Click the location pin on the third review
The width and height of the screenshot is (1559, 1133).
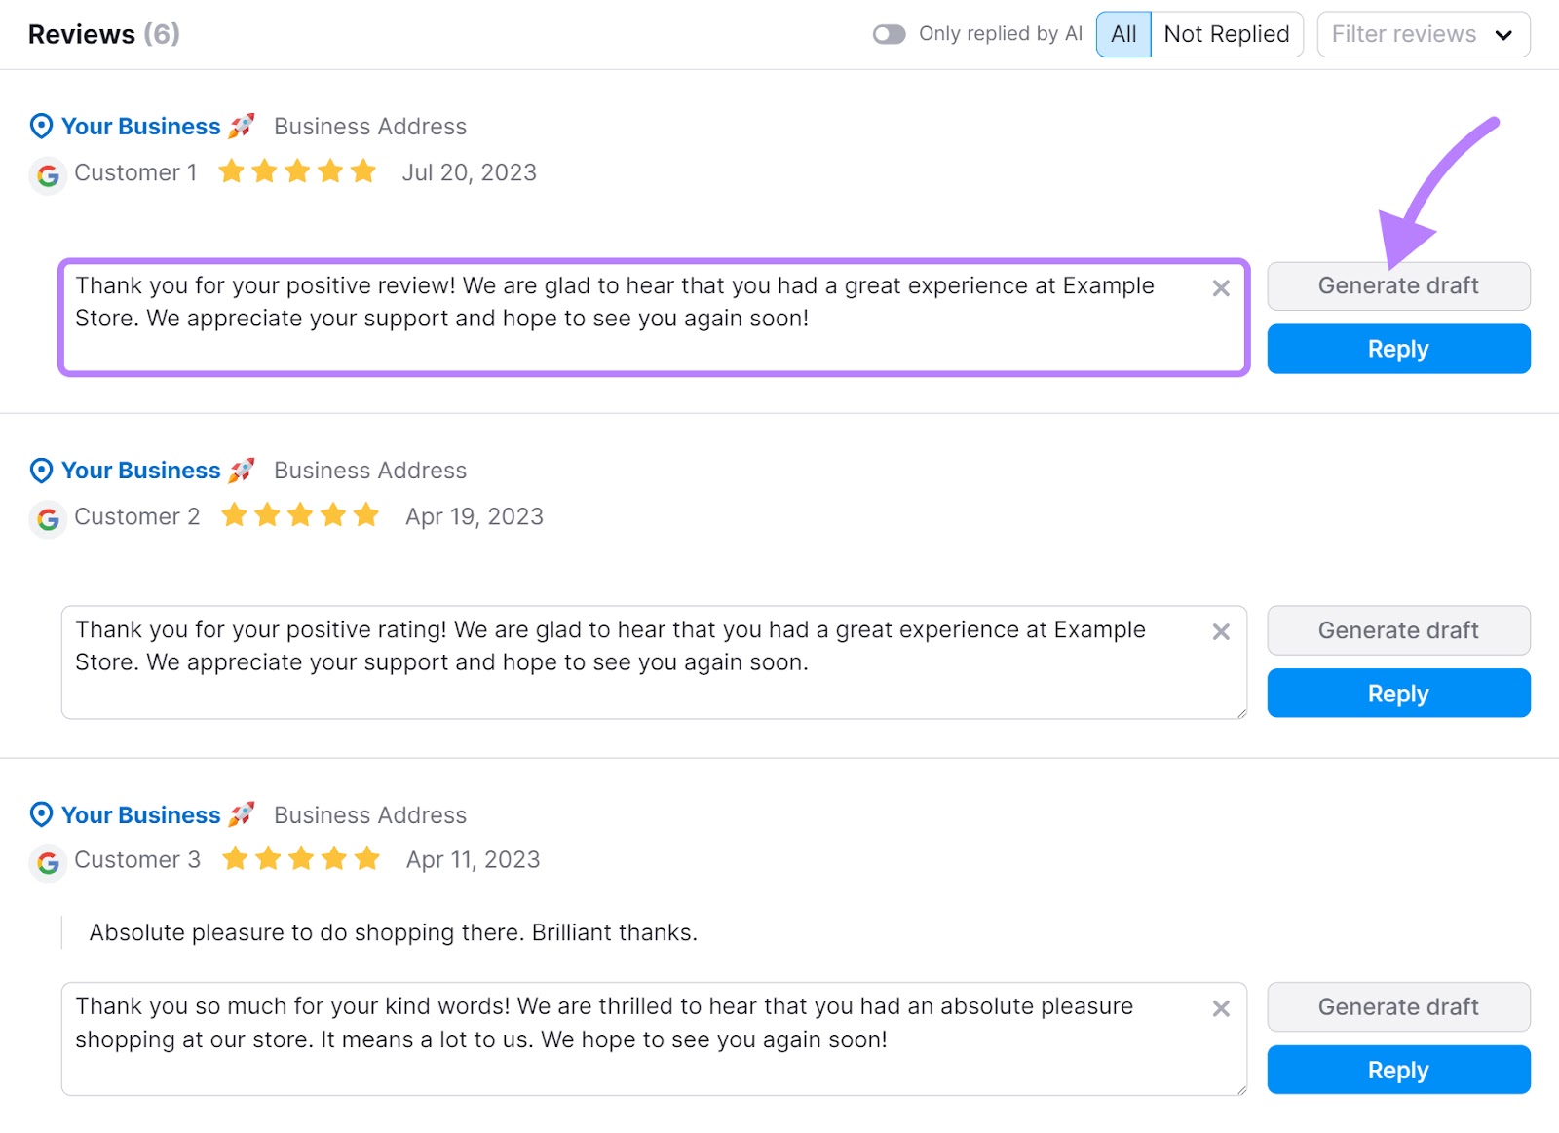coord(39,814)
